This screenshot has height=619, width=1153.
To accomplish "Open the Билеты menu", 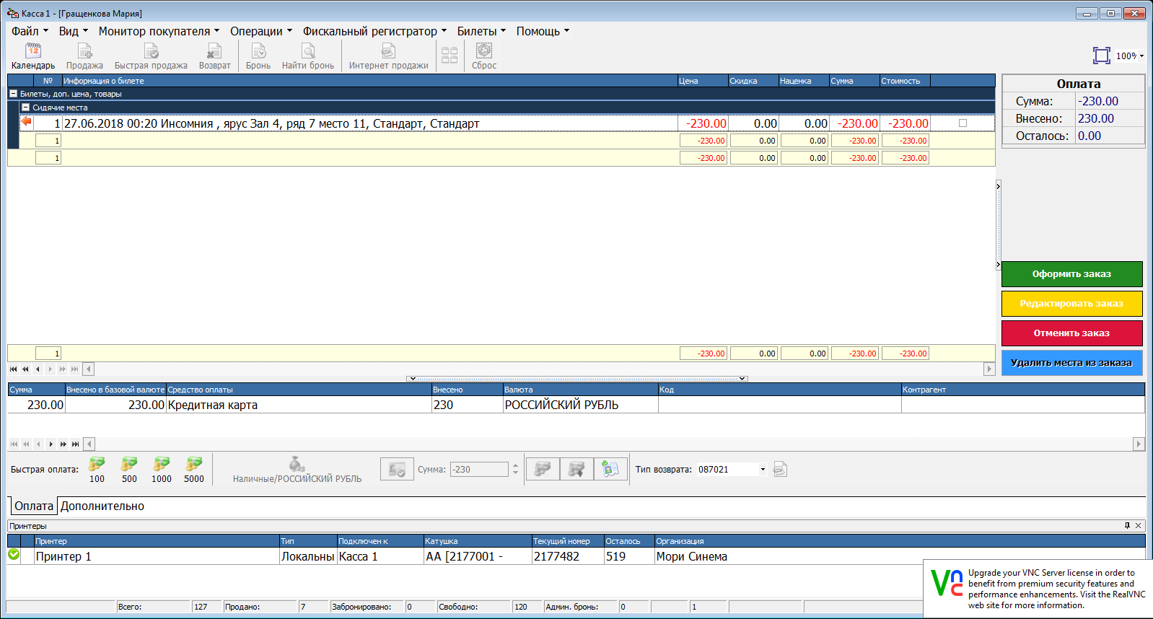I will 481,31.
